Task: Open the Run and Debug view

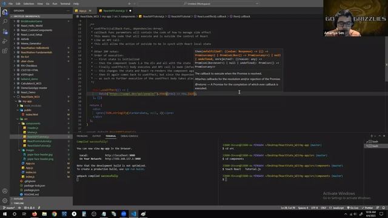Action: (x=5, y=41)
